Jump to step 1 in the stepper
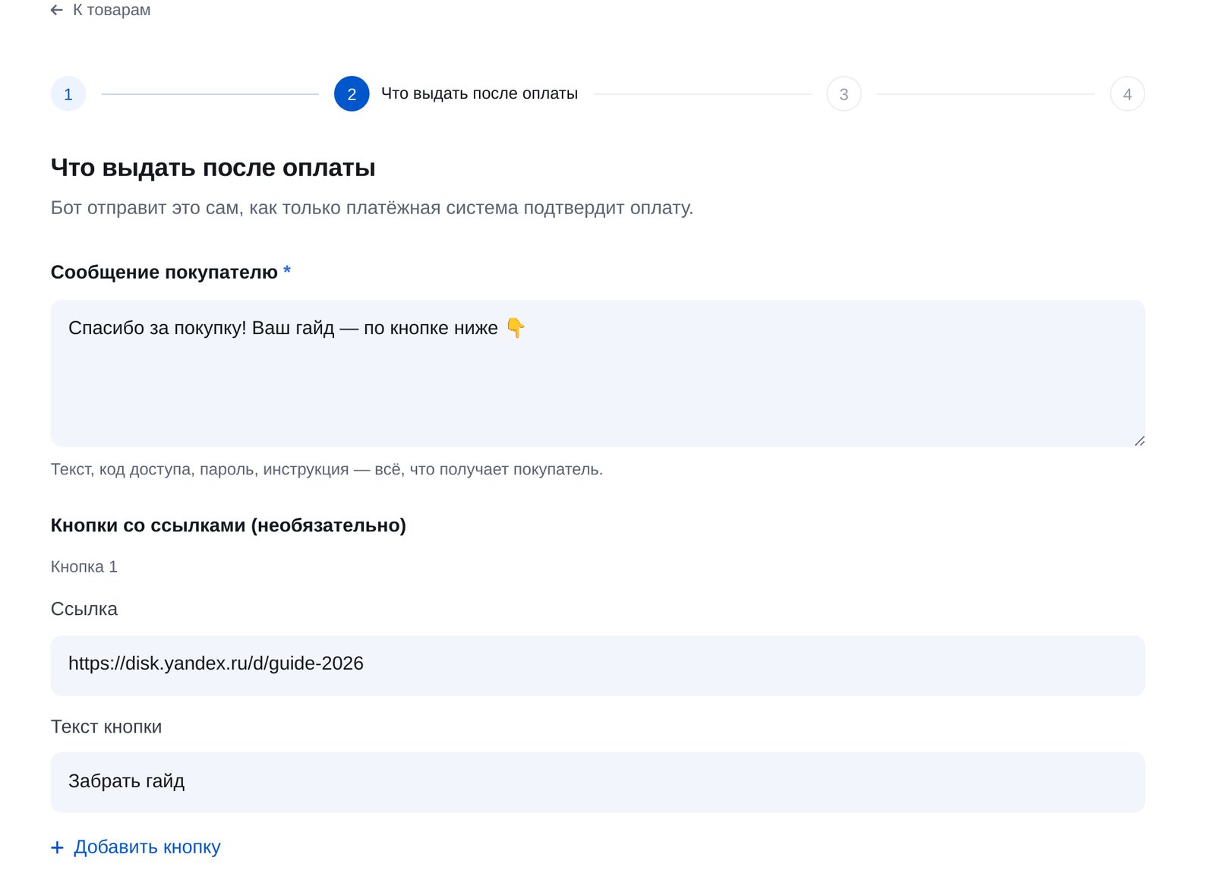Screen dimensions: 1215x886 click(x=68, y=94)
